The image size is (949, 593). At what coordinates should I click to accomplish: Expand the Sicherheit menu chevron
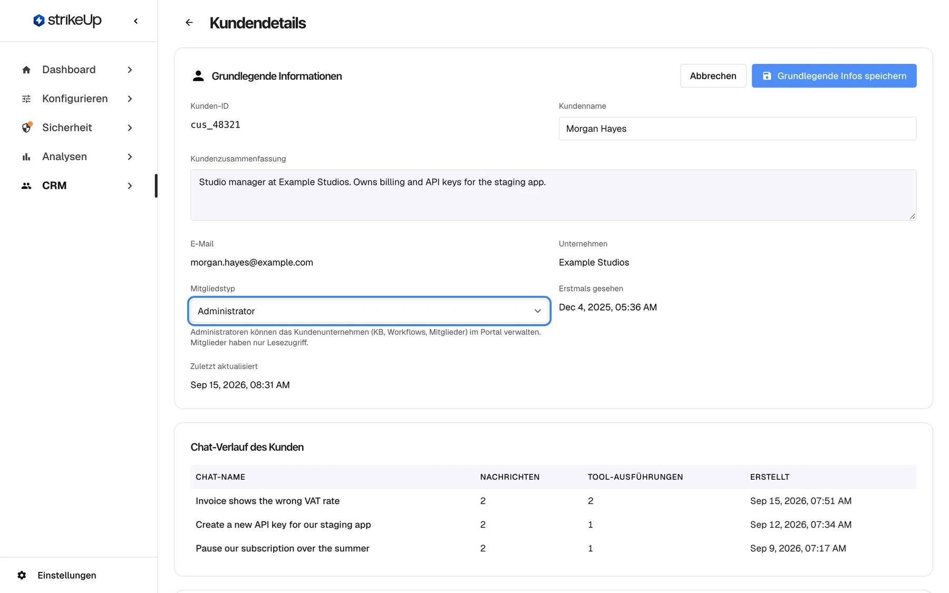pyautogui.click(x=130, y=128)
